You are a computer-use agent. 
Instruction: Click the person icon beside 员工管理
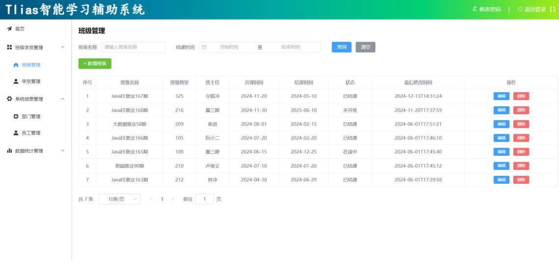point(16,133)
